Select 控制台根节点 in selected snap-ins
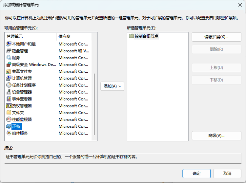Image resolution: width=246 pixels, height=183 pixels. tap(147, 36)
